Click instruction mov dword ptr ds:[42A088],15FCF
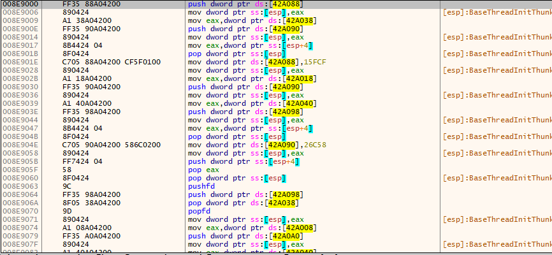 (257, 62)
